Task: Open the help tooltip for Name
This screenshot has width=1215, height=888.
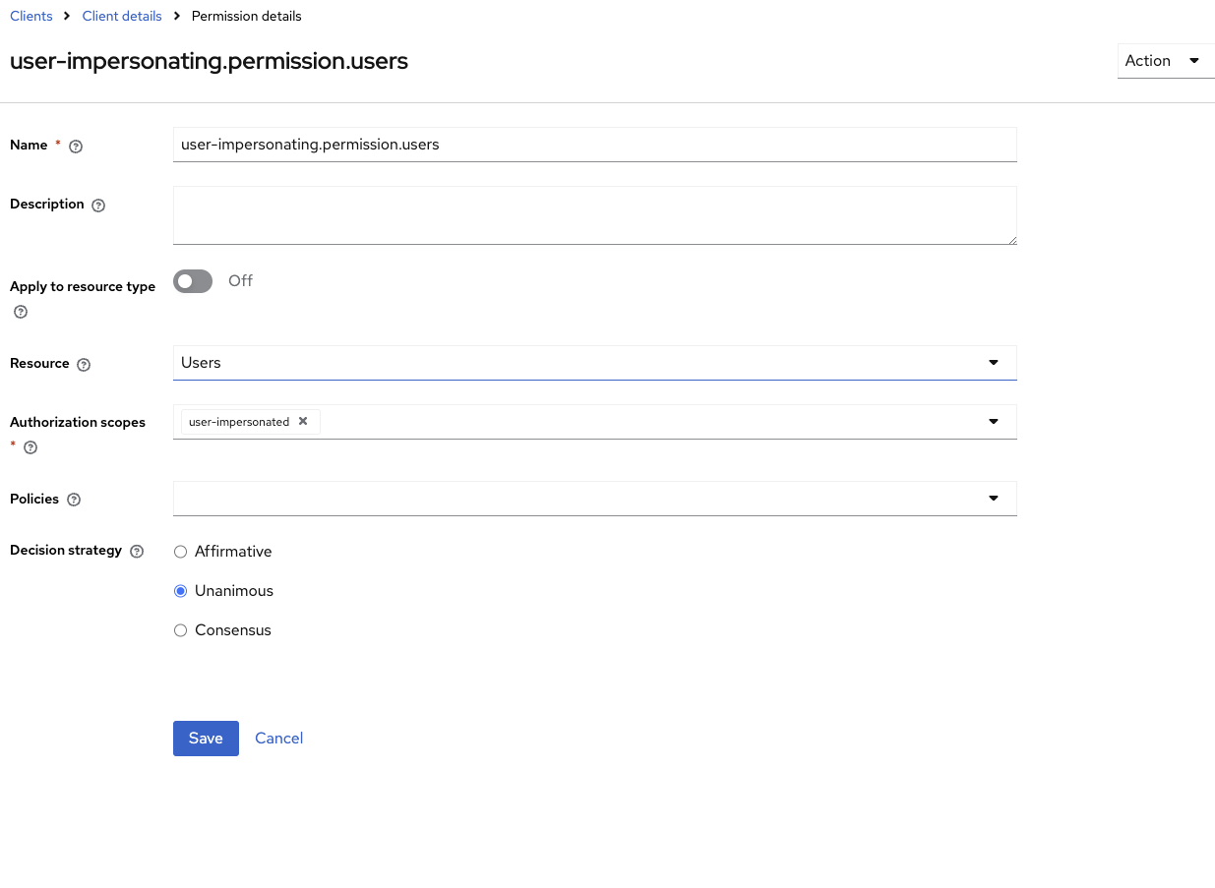Action: click(76, 146)
